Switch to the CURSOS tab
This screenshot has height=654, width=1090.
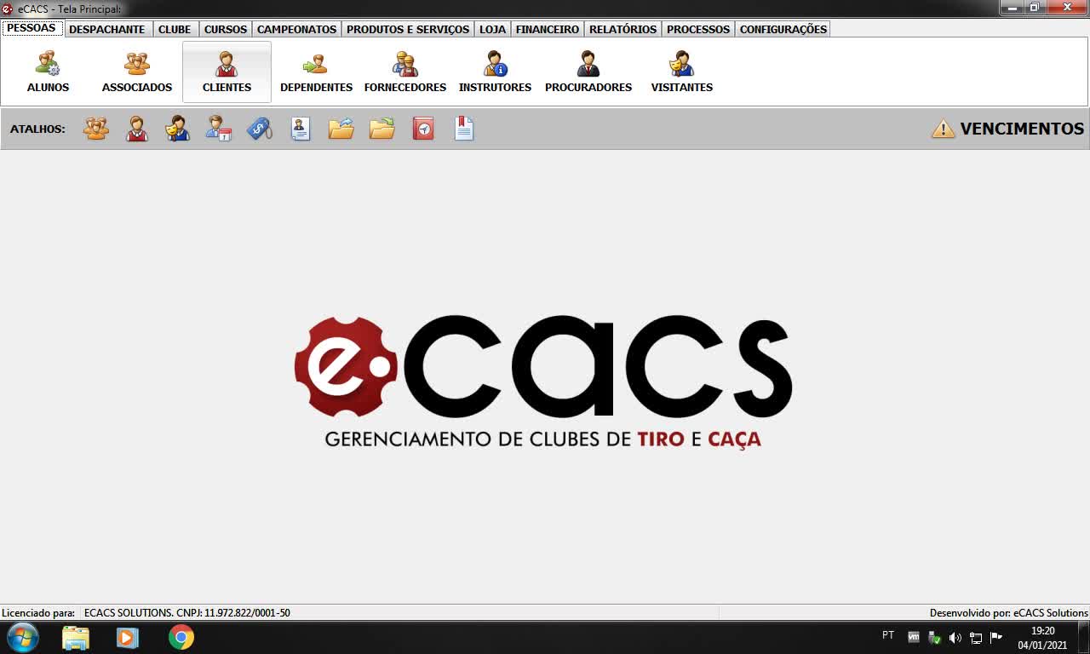click(x=226, y=29)
